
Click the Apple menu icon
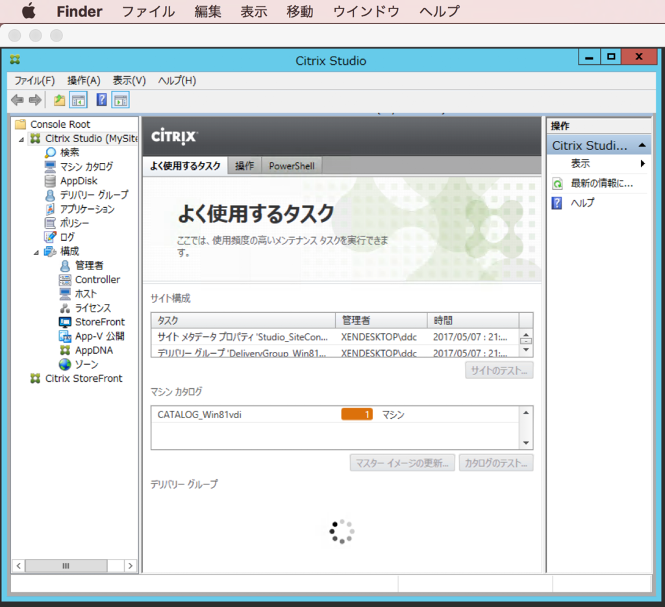coord(29,11)
